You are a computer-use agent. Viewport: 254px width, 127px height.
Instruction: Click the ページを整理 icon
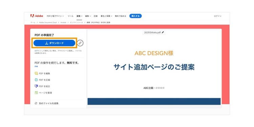(36, 93)
